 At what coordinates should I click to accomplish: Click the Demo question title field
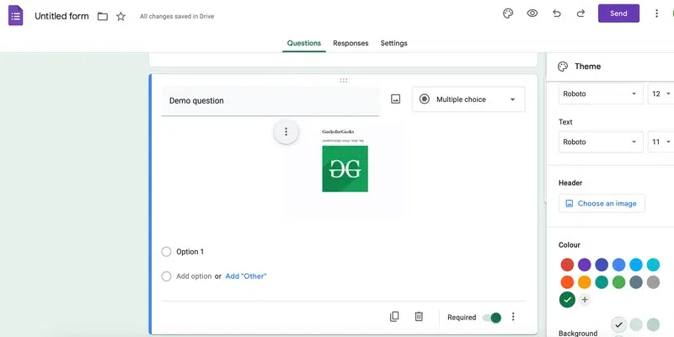(x=270, y=101)
